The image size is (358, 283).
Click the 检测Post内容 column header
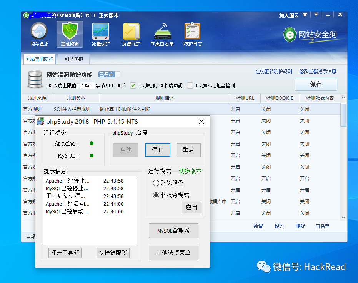[x=320, y=98]
